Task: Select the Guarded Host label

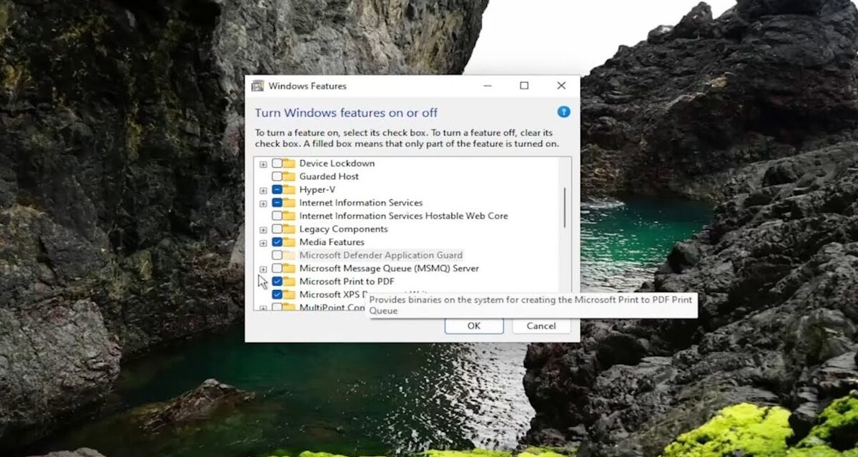Action: [x=329, y=176]
